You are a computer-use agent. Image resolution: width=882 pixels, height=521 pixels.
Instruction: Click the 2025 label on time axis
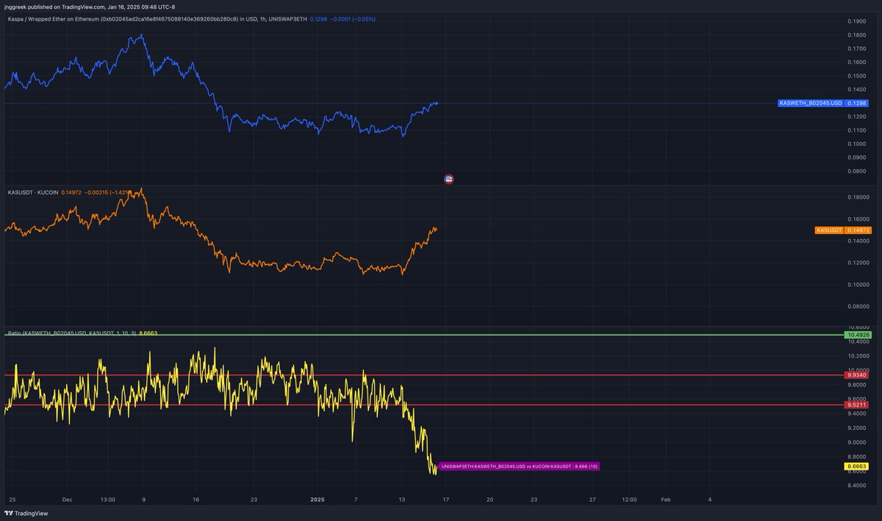tap(317, 500)
